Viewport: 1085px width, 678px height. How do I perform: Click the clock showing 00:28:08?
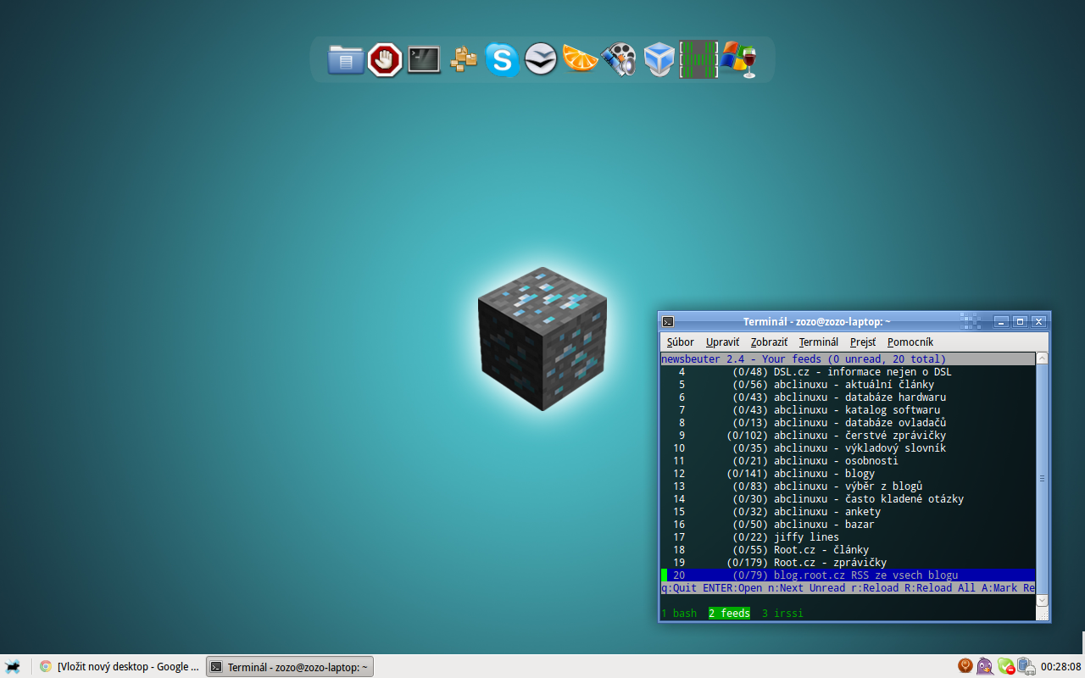click(x=1060, y=667)
